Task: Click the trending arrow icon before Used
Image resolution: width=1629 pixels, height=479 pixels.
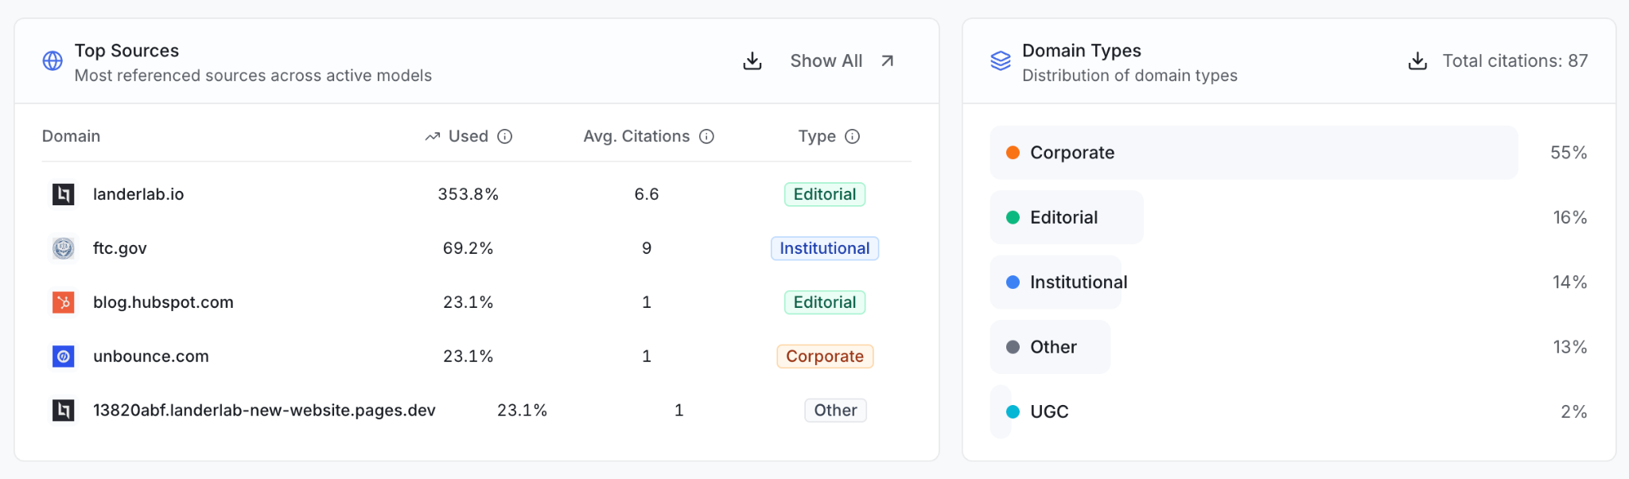Action: (433, 137)
